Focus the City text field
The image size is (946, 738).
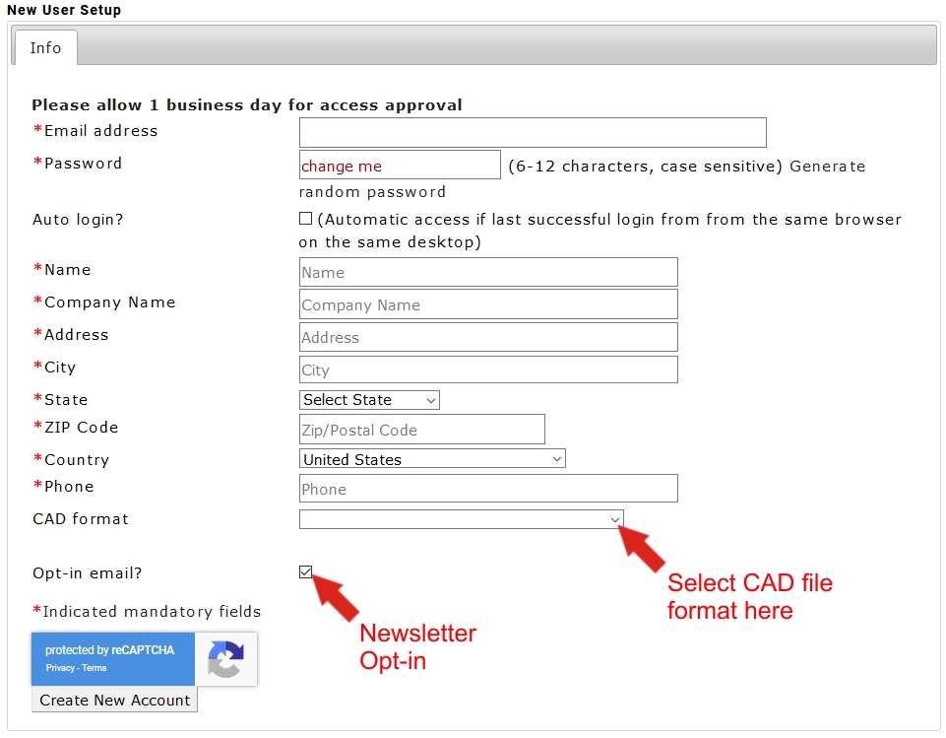pos(488,369)
